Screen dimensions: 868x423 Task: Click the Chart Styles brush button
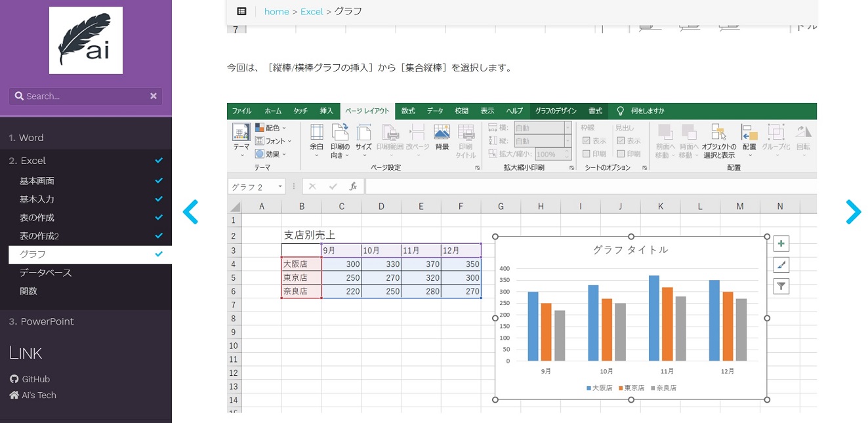(781, 265)
